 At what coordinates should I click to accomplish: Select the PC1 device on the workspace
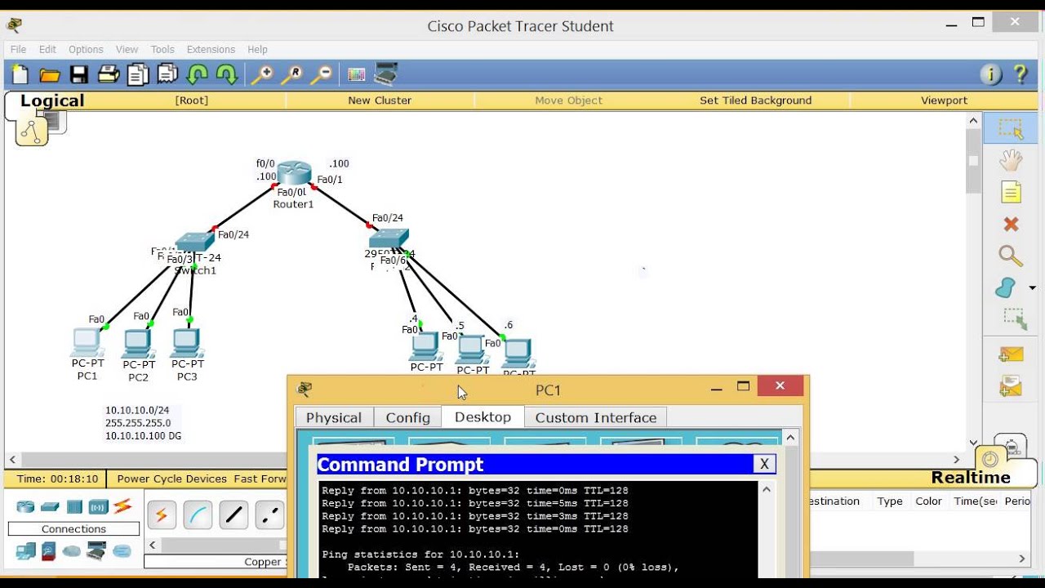[87, 342]
